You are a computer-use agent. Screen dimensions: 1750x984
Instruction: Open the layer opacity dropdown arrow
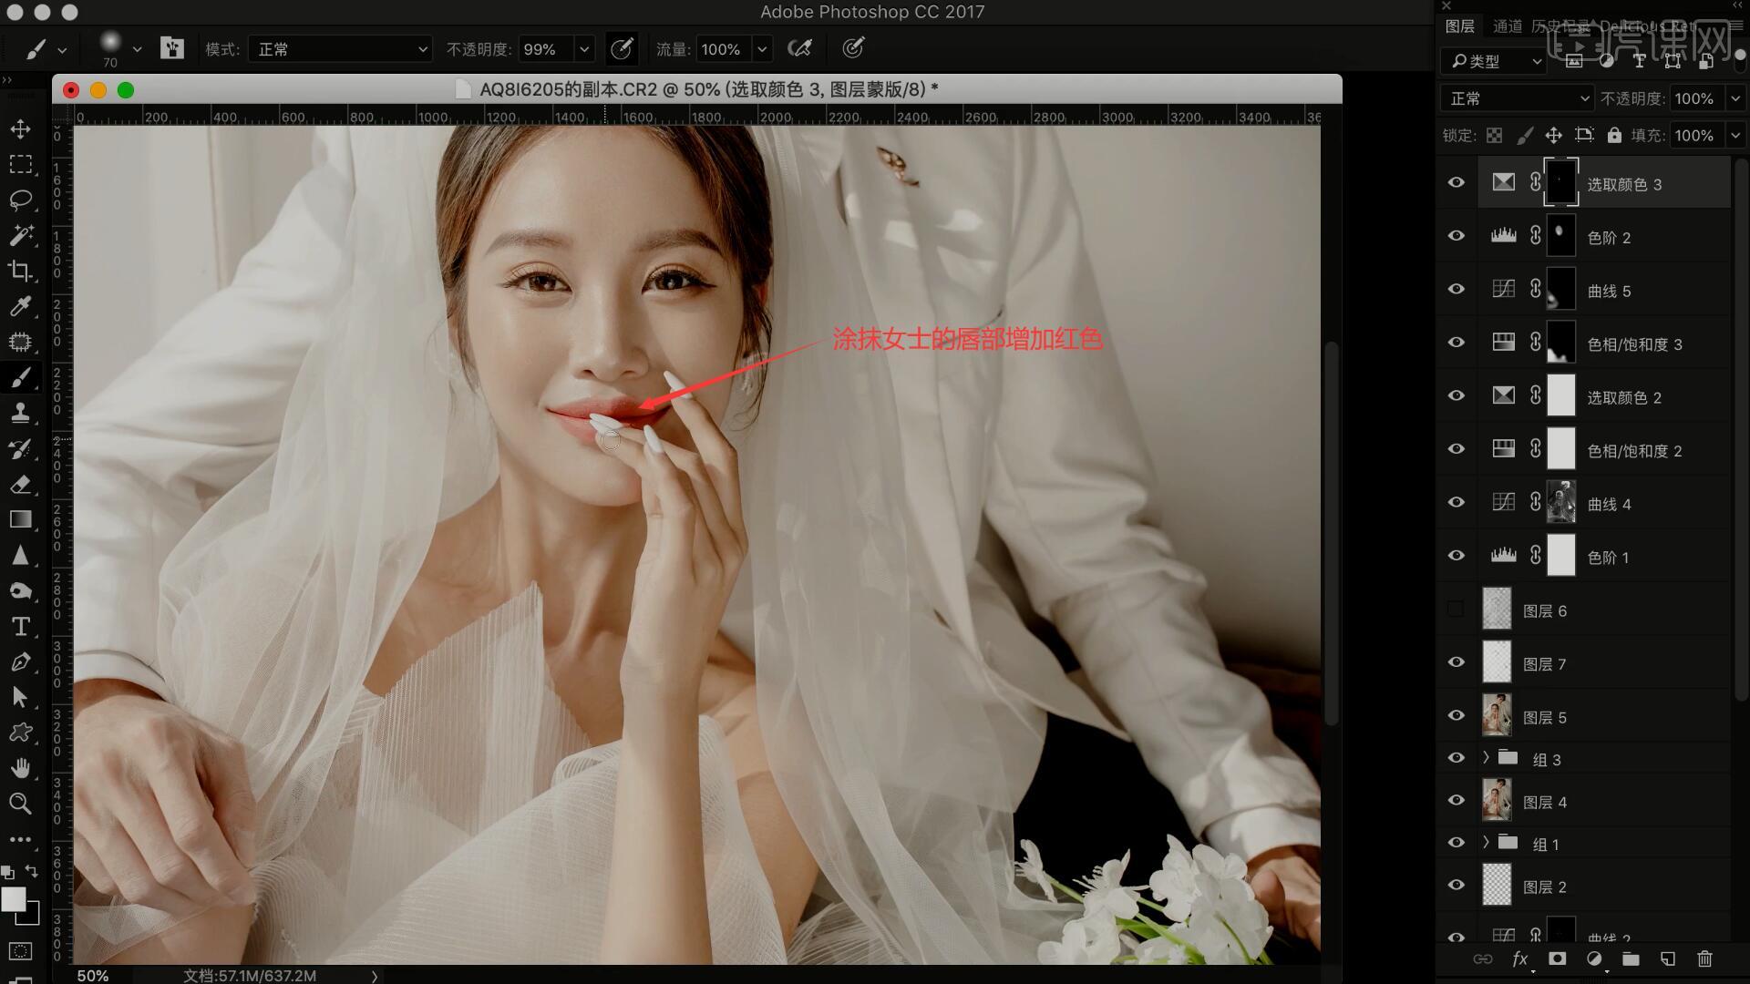coord(1735,98)
